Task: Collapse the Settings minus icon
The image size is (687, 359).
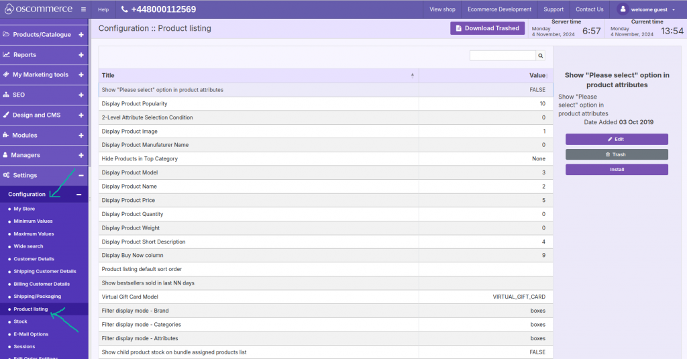Action: [81, 175]
